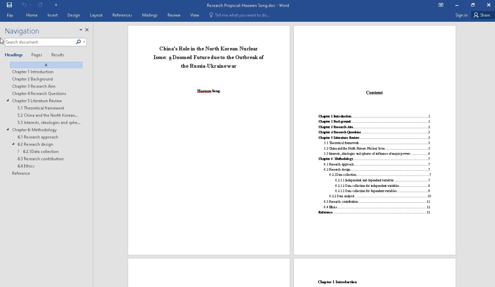
Task: Go to 6.3 Research contribution heading
Action: pyautogui.click(x=41, y=159)
